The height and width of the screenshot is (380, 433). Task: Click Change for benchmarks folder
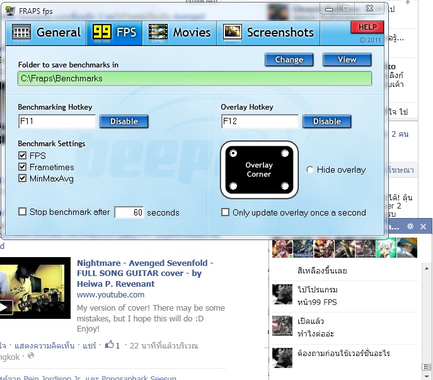289,60
